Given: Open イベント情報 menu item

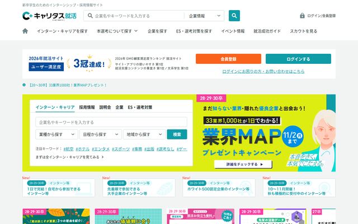Looking at the screenshot, I should (x=233, y=31).
